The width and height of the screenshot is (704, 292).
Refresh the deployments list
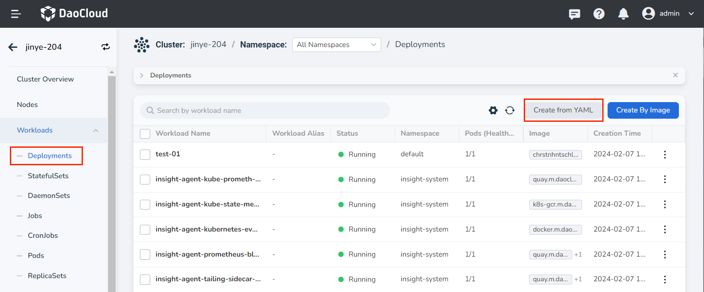coord(510,110)
